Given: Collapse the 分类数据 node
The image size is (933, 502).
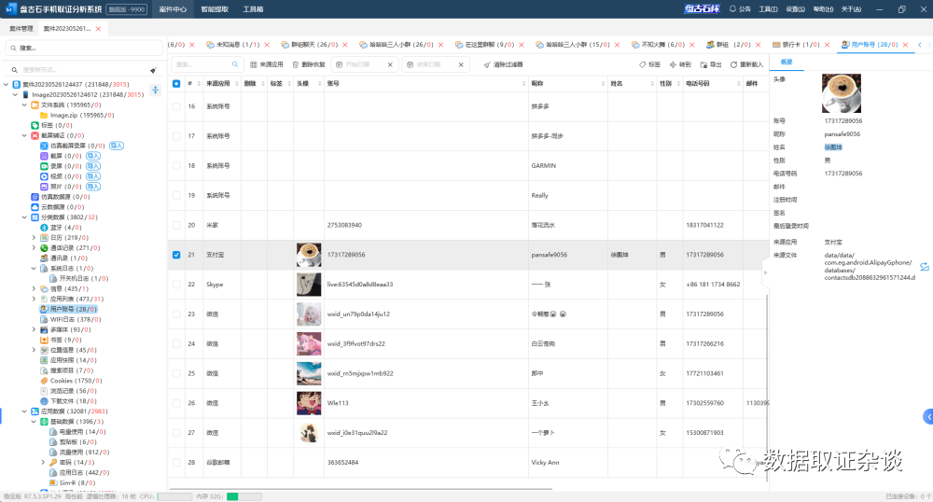Looking at the screenshot, I should click(24, 217).
